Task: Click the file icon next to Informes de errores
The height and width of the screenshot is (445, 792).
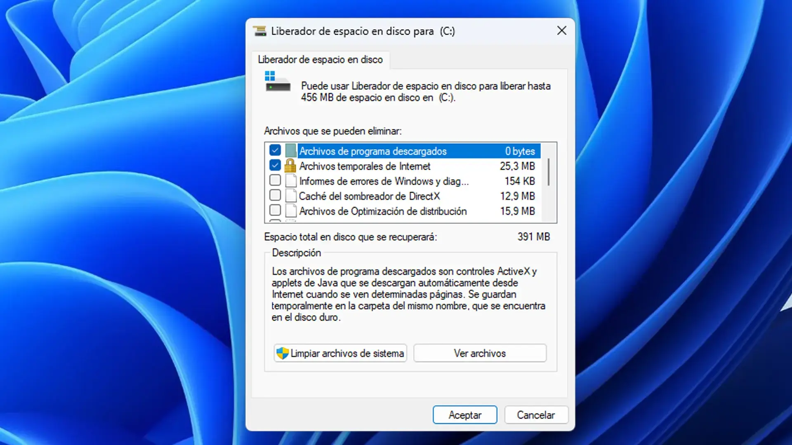Action: tap(291, 181)
